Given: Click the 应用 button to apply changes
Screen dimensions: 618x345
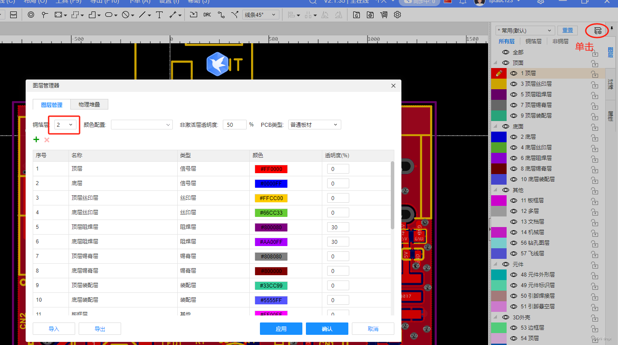Looking at the screenshot, I should pyautogui.click(x=281, y=328).
